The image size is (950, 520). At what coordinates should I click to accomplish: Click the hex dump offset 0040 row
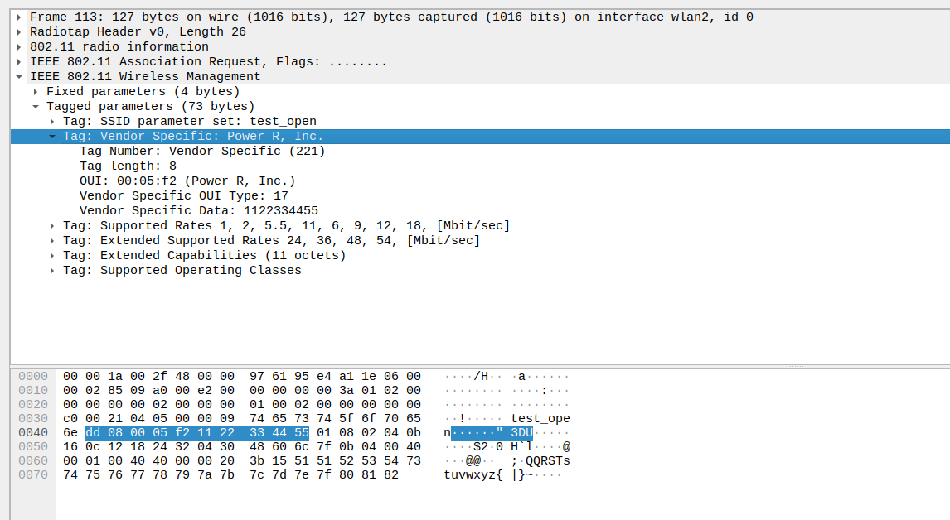32,433
